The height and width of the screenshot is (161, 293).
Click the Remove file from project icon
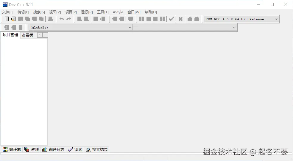click(121, 19)
